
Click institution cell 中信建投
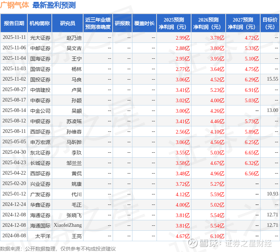(x=40, y=90)
